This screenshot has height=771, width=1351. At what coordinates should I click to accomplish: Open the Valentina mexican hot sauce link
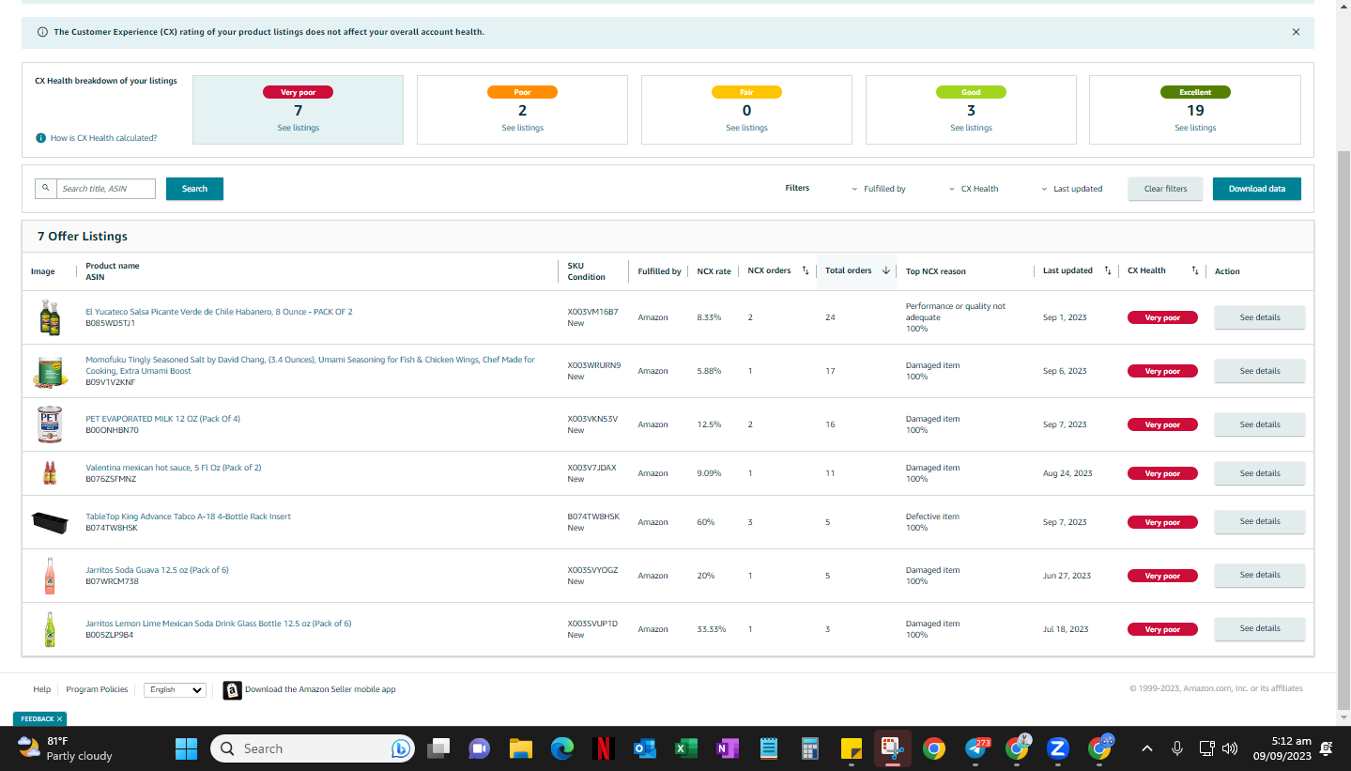click(174, 468)
